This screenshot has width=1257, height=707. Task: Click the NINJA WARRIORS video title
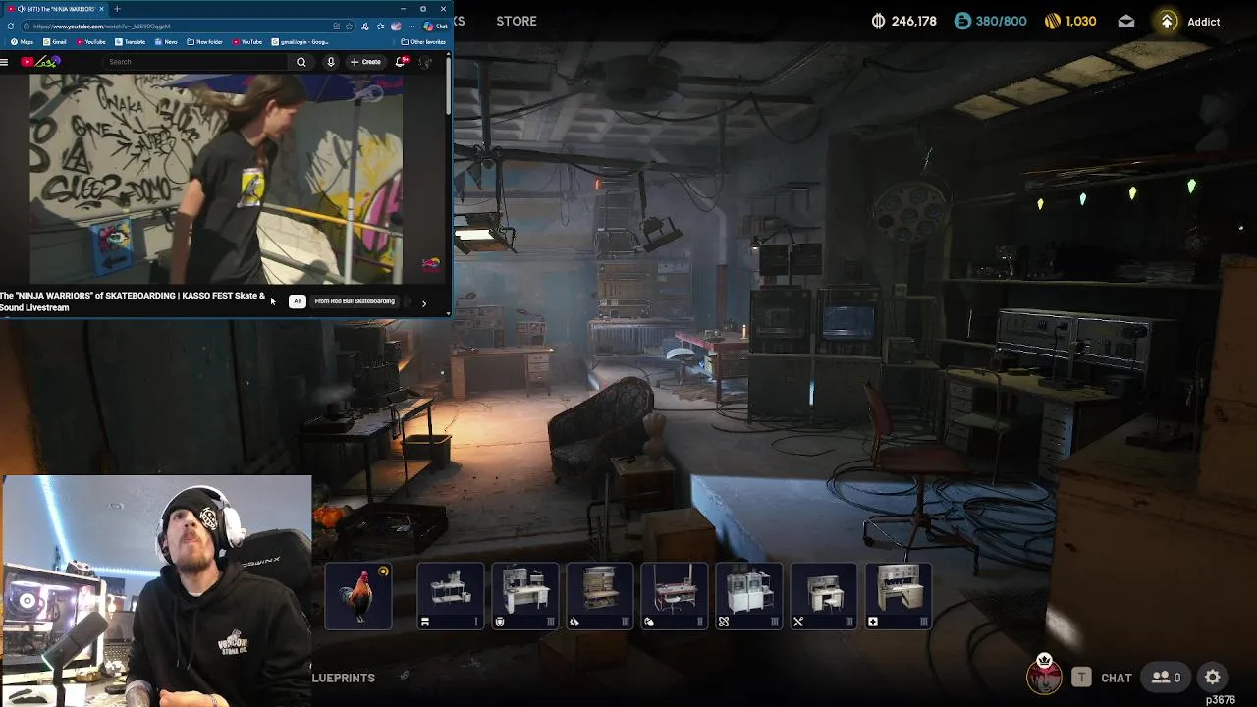[133, 301]
